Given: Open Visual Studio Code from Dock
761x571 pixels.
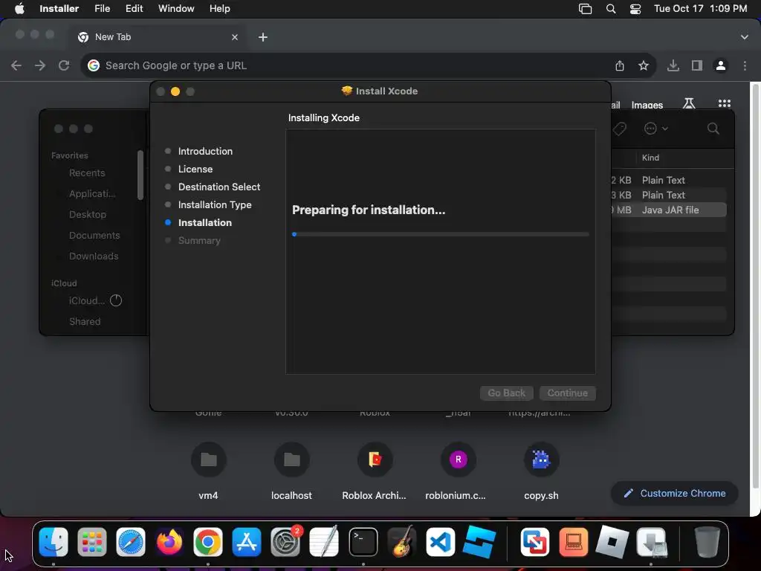Looking at the screenshot, I should (440, 541).
